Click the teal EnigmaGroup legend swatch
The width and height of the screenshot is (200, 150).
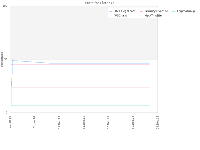point(173,11)
